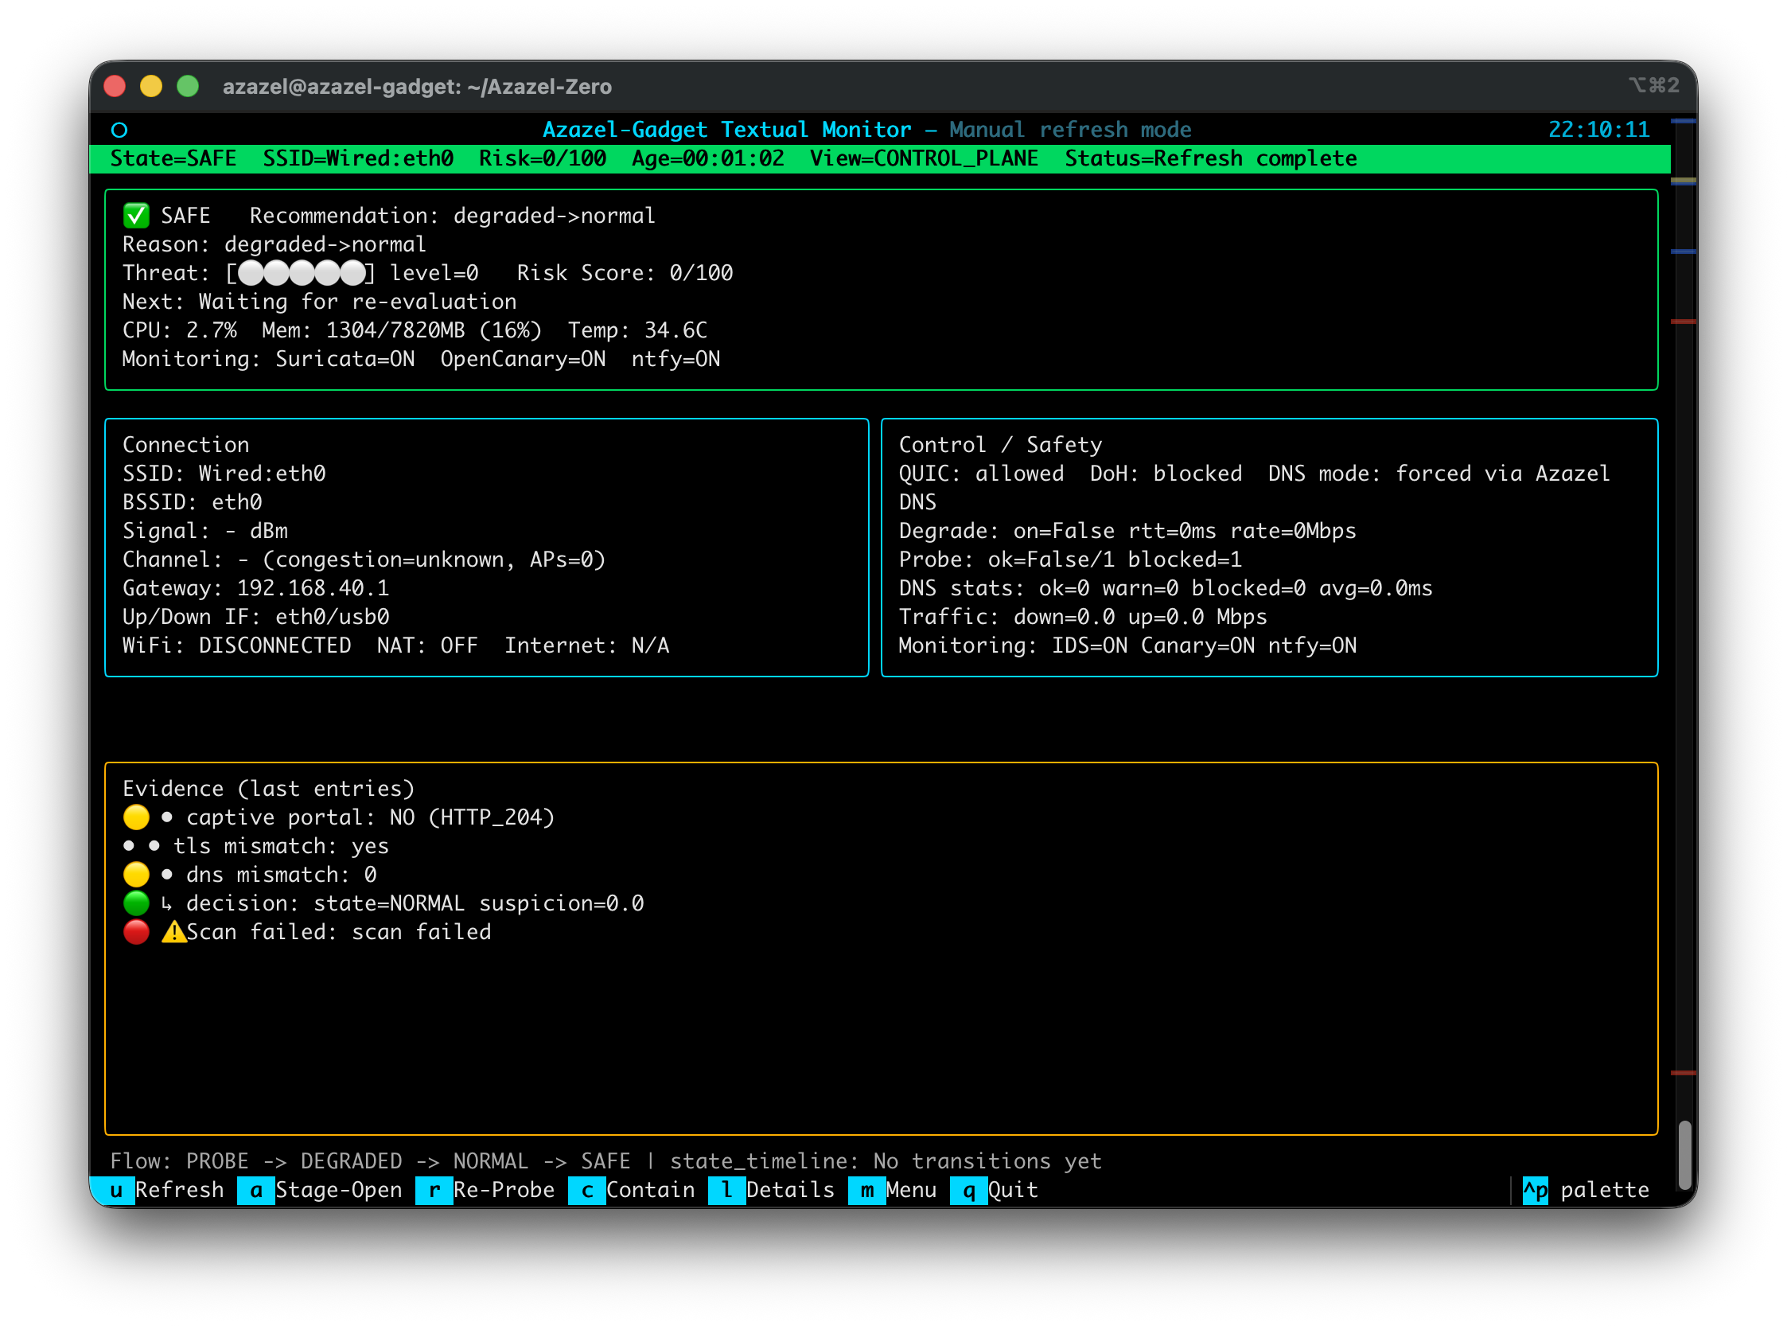Click the tls mismatch: yes entry
This screenshot has height=1326, width=1787.
(x=281, y=846)
